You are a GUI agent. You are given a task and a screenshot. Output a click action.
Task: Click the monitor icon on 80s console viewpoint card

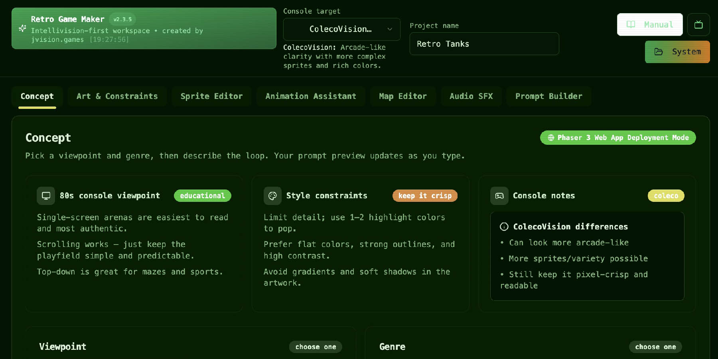click(x=45, y=195)
